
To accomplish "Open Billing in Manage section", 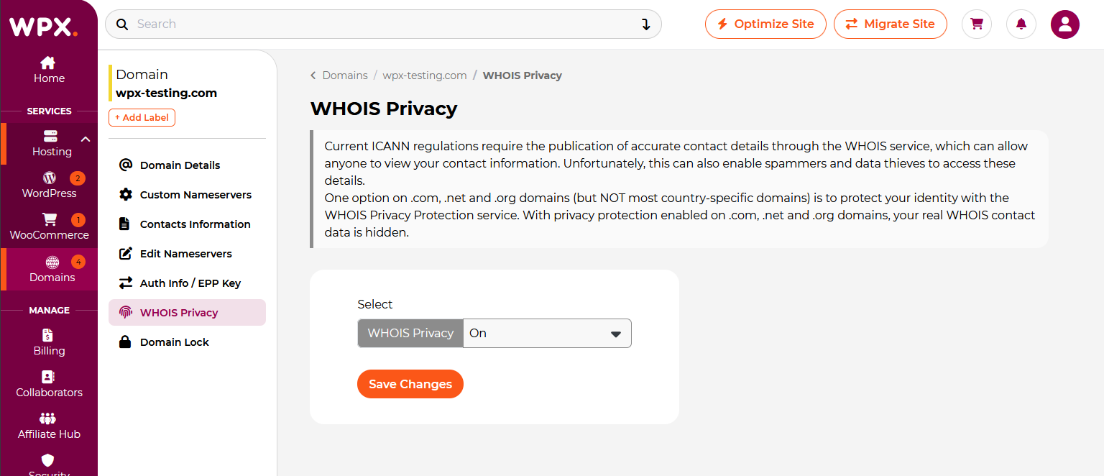I will [x=49, y=342].
